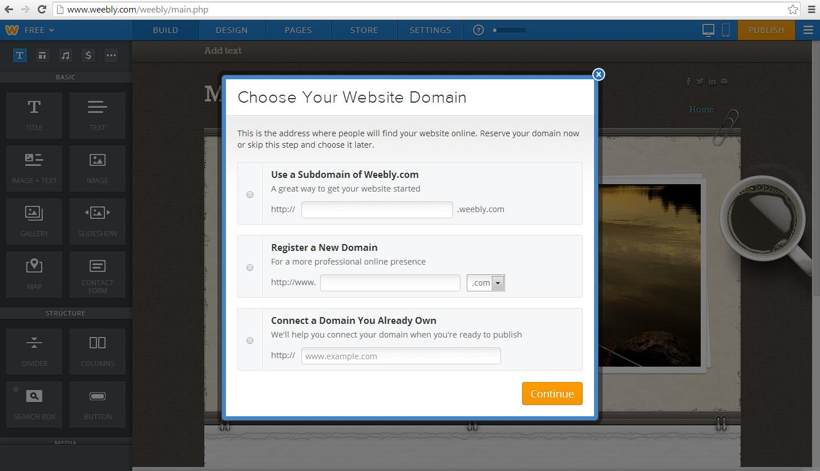Open the STORE tab

tap(364, 30)
